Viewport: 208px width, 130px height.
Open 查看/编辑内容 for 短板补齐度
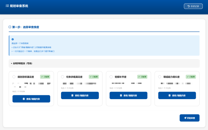point(128,95)
